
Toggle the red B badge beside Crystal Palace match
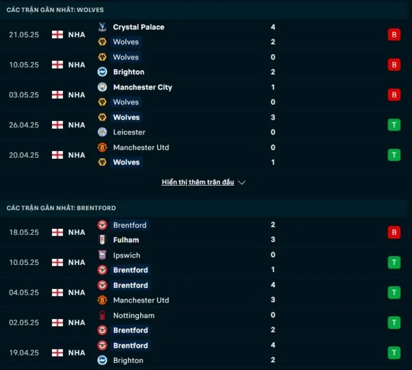coord(394,35)
